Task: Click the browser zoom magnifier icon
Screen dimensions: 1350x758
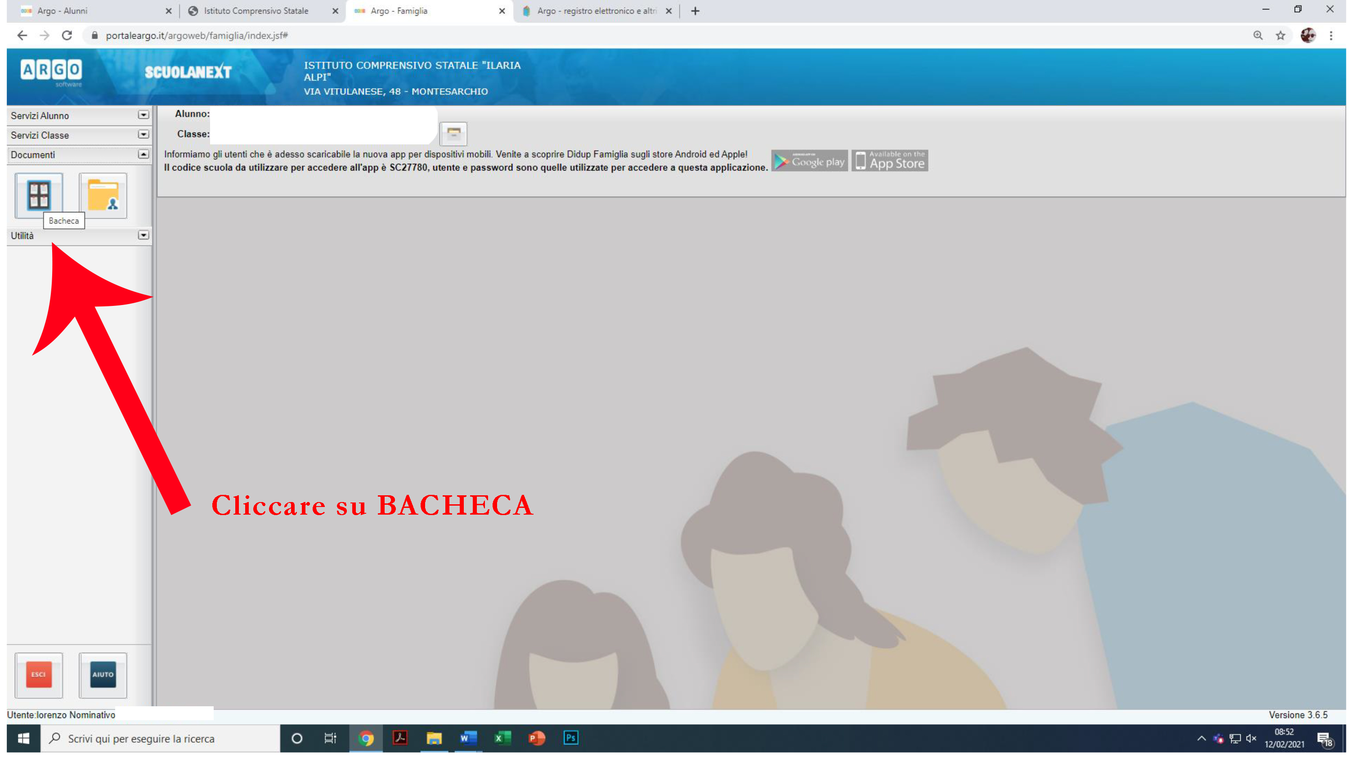Action: 1258,36
